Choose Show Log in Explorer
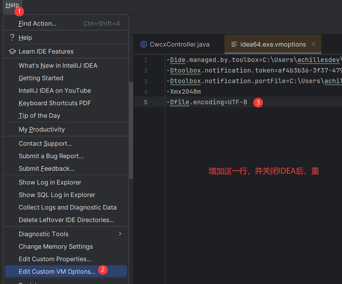This screenshot has width=342, height=284. pos(50,182)
